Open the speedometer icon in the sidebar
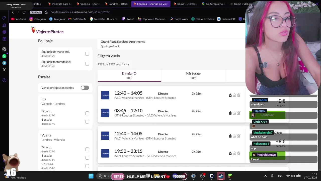This screenshot has height=181, width=321. click(x=4, y=18)
